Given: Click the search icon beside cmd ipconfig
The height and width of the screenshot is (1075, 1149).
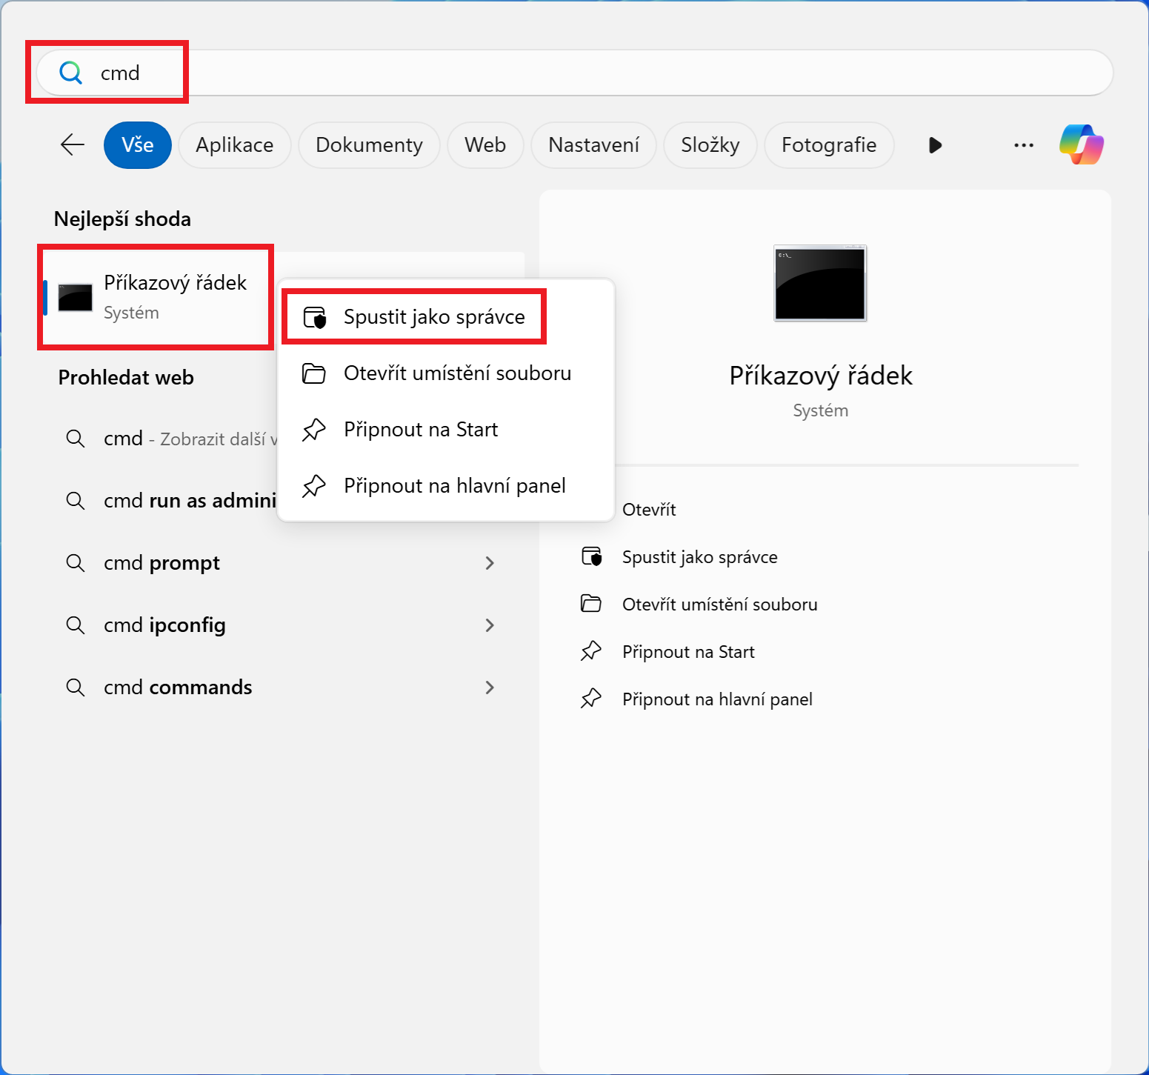Looking at the screenshot, I should point(75,625).
